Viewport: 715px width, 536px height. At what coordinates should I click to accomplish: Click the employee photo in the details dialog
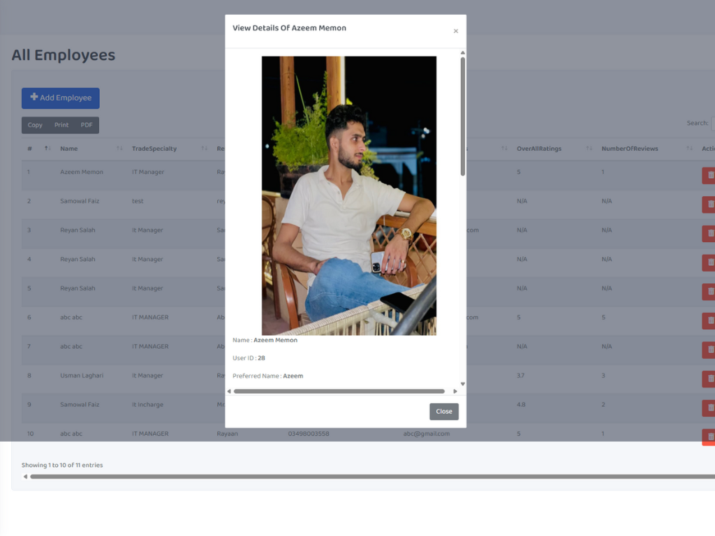(x=348, y=195)
